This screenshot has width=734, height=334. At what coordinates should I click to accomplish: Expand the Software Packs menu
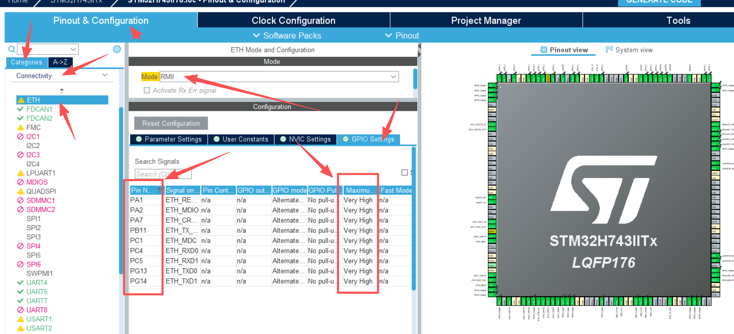point(287,36)
